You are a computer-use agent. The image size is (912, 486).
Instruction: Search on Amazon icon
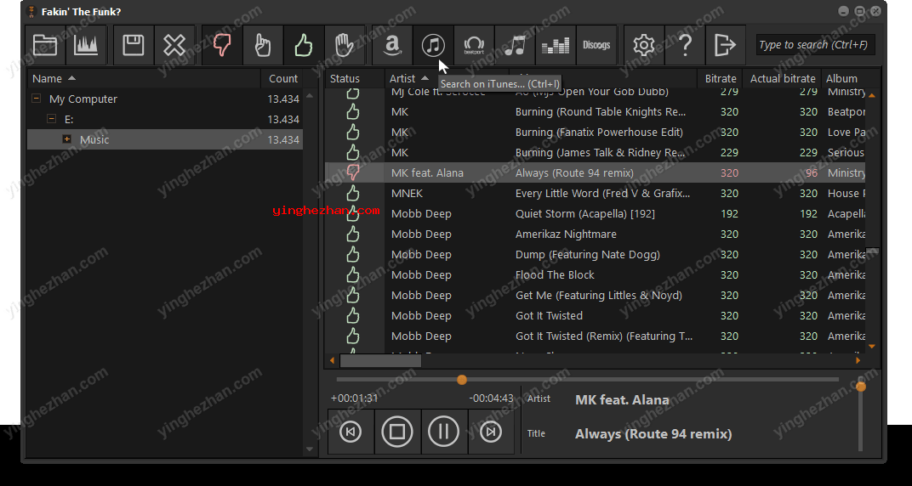(x=392, y=45)
